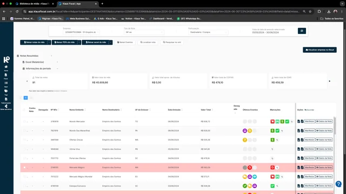Select checkbox for Estoque Exclusivo row
The width and height of the screenshot is (346, 194).
[x=24, y=186]
